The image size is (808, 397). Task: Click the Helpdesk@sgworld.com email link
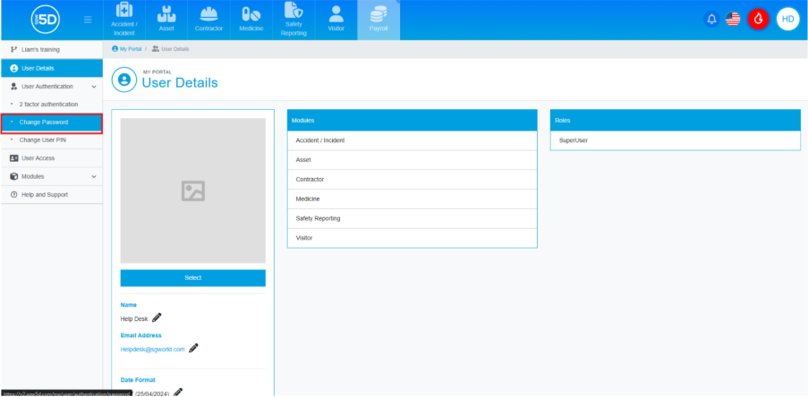pyautogui.click(x=152, y=349)
